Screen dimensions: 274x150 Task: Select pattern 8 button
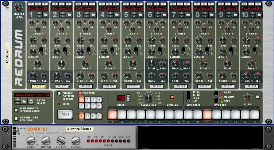[99, 106]
